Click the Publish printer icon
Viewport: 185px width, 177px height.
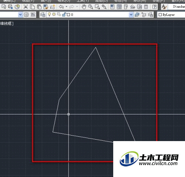[10, 7]
